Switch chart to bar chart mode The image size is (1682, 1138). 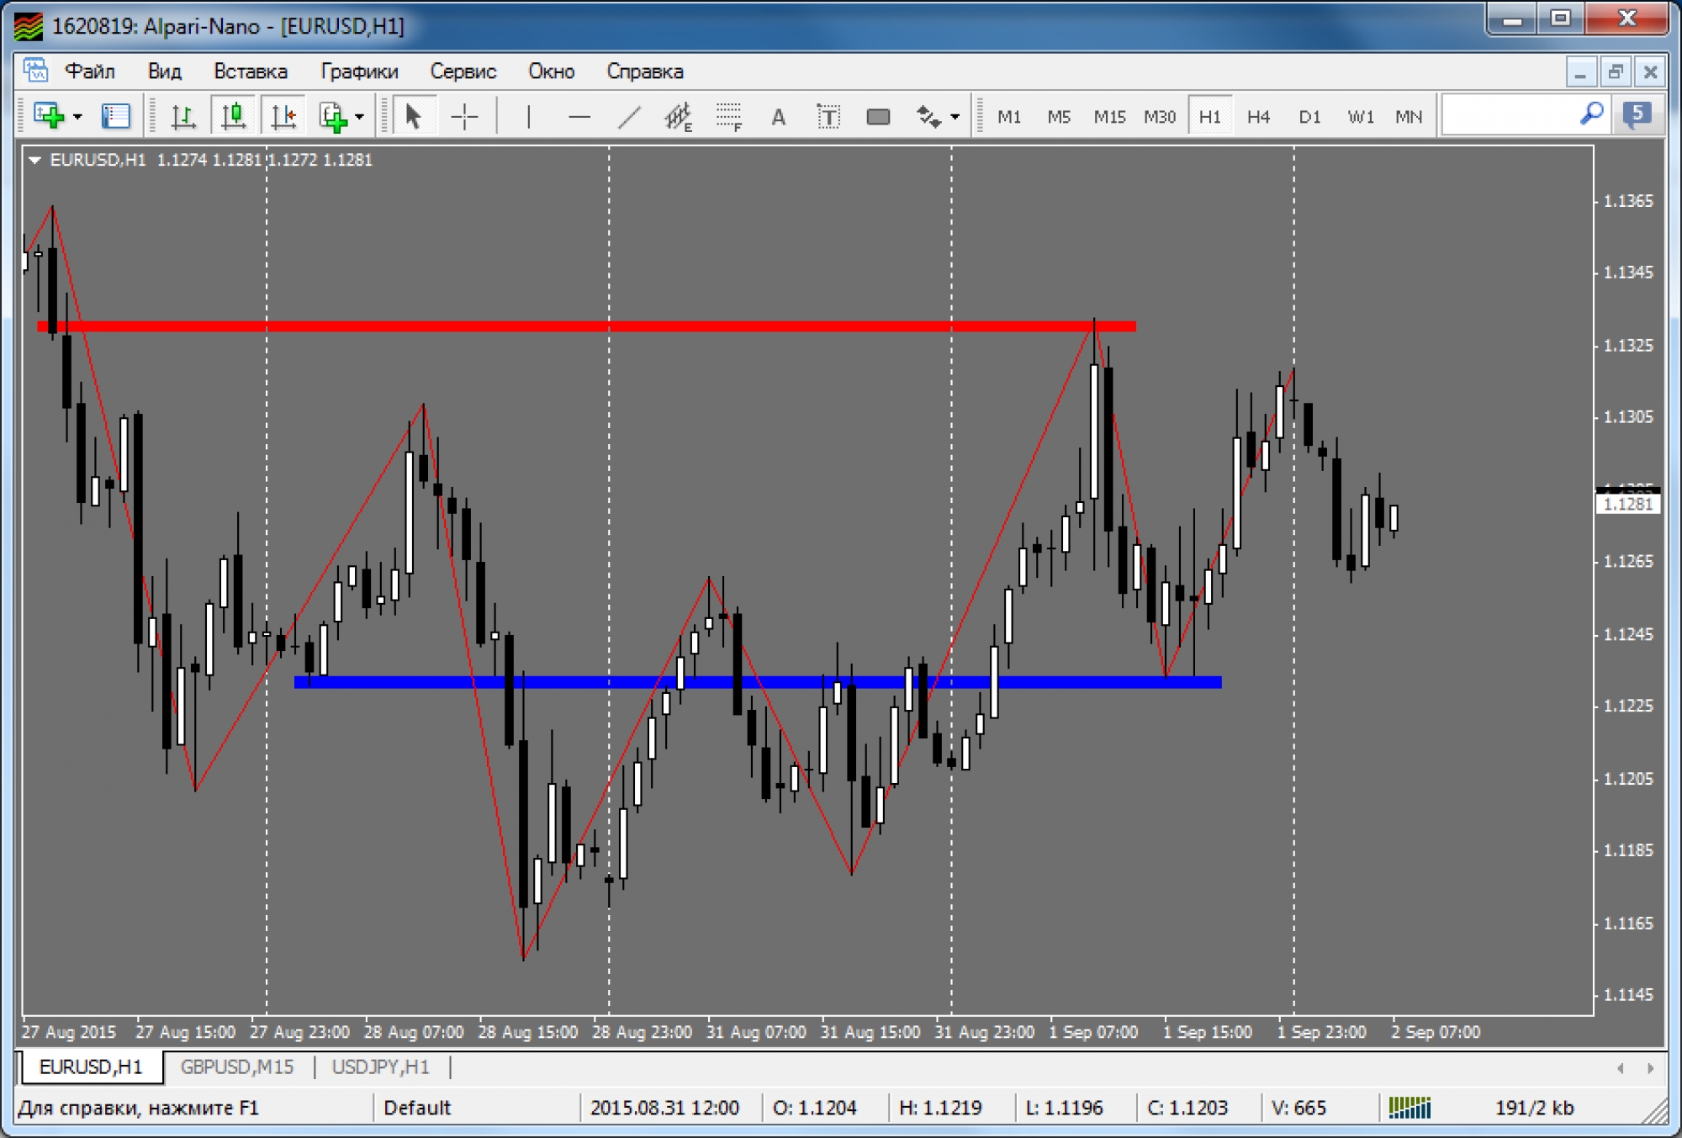tap(182, 116)
